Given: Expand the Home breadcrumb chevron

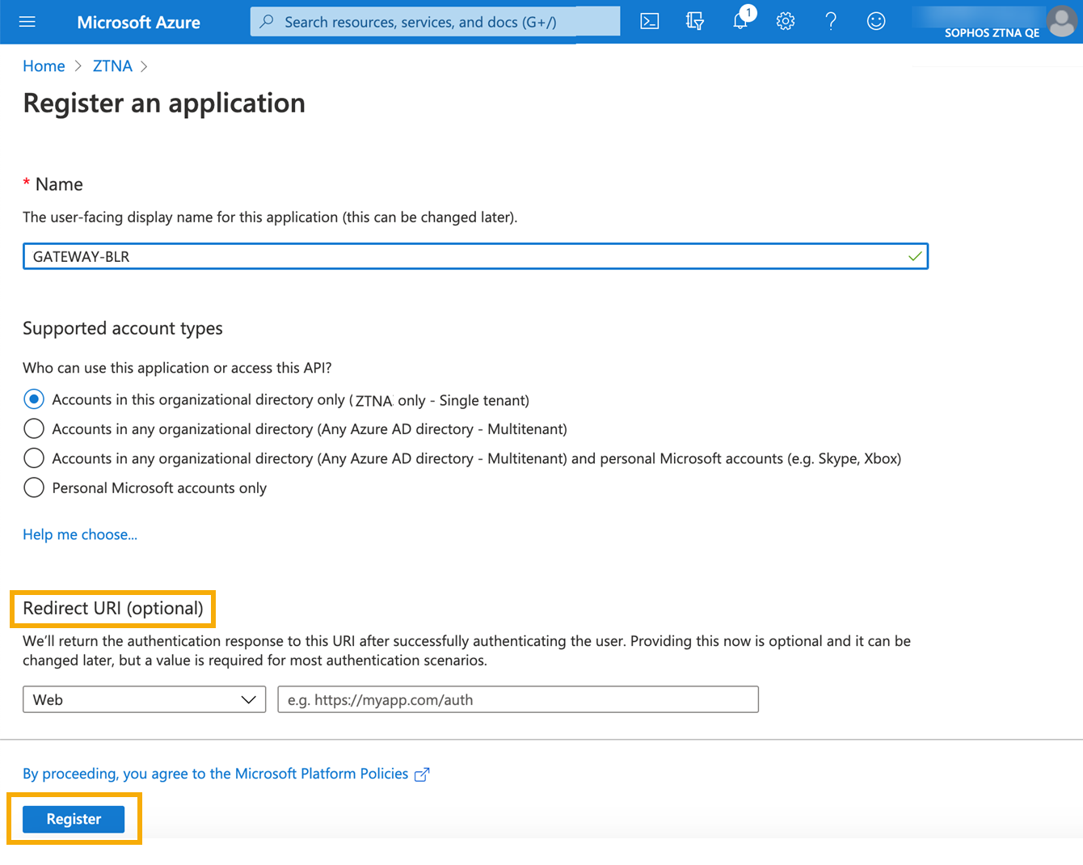Looking at the screenshot, I should 76,66.
